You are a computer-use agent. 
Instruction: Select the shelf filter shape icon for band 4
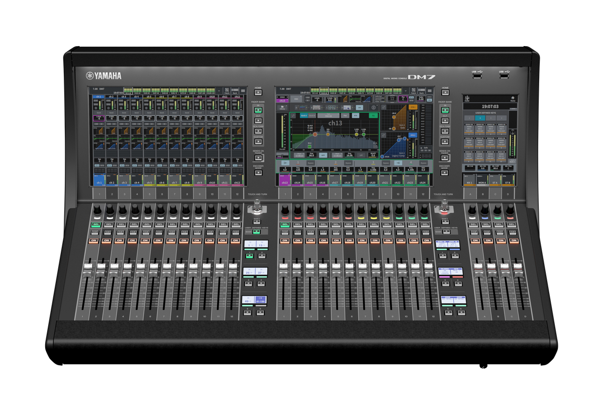coord(398,163)
